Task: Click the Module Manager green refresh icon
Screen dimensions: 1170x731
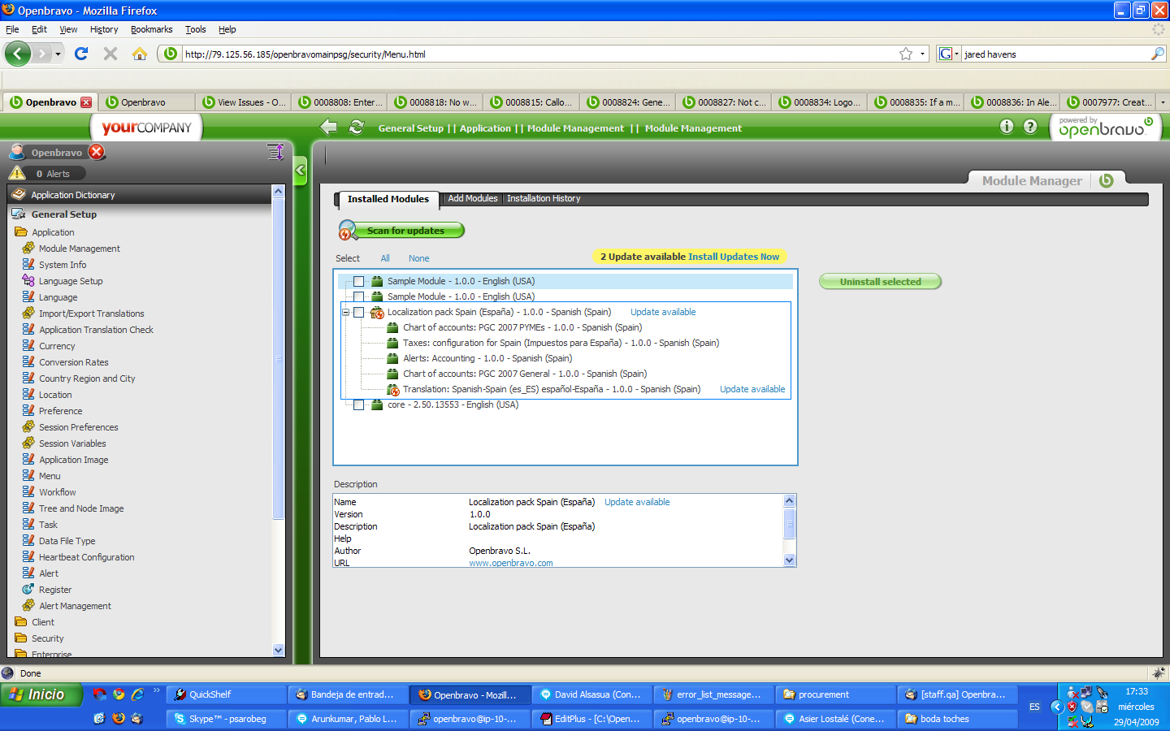Action: 1106,180
